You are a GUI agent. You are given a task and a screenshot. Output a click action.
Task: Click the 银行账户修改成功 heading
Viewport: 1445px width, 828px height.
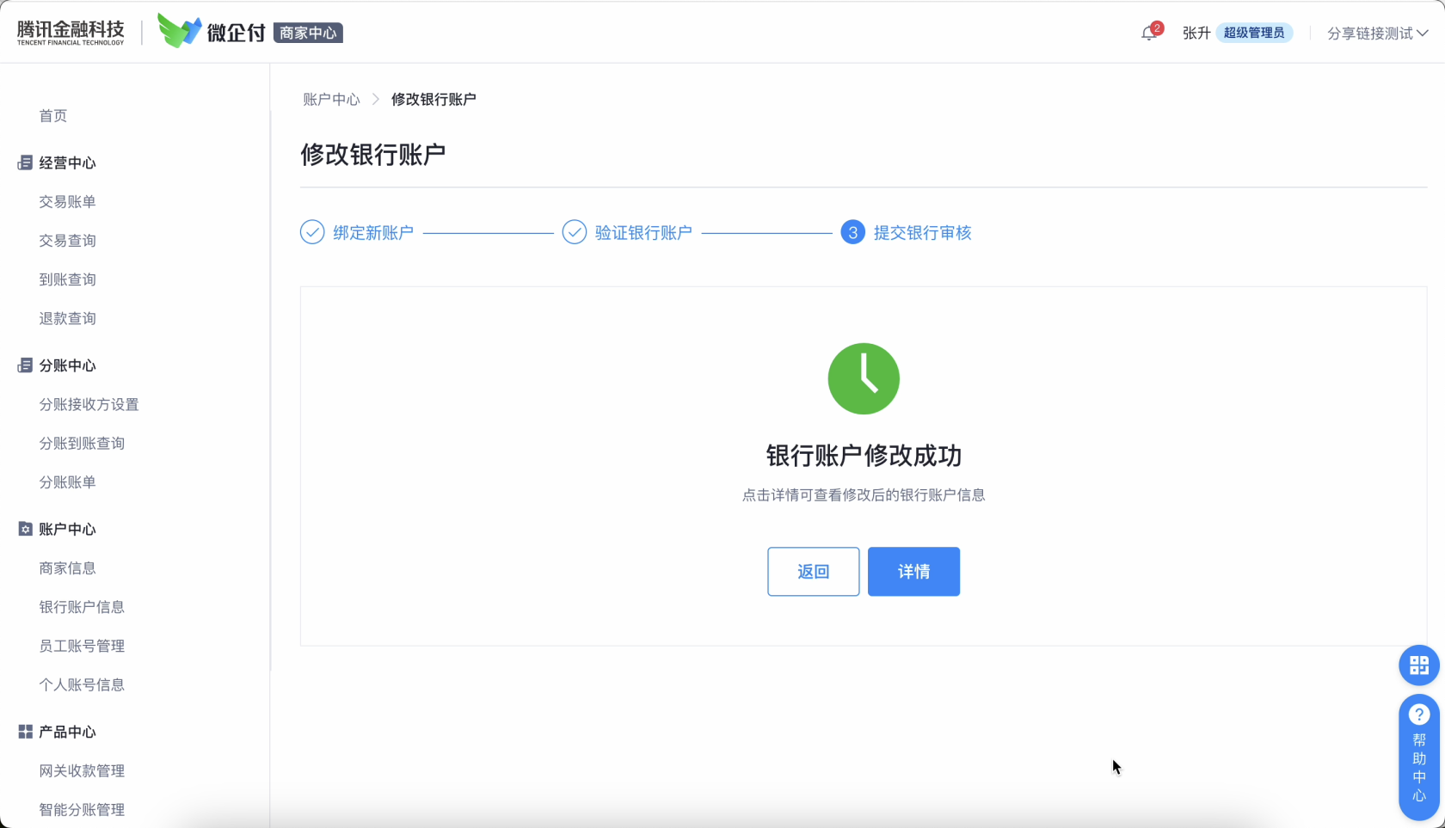pyautogui.click(x=864, y=455)
